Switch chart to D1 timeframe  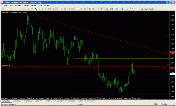pyautogui.click(x=65, y=9)
